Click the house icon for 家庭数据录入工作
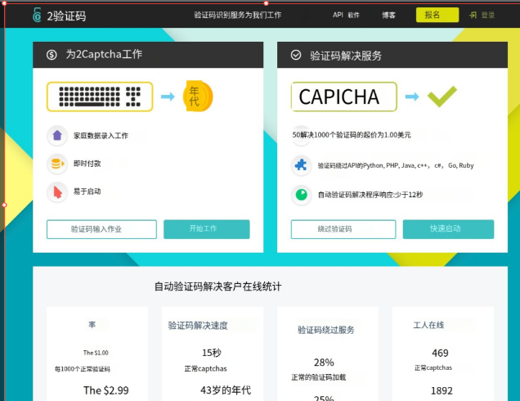520x401 pixels. [x=57, y=135]
